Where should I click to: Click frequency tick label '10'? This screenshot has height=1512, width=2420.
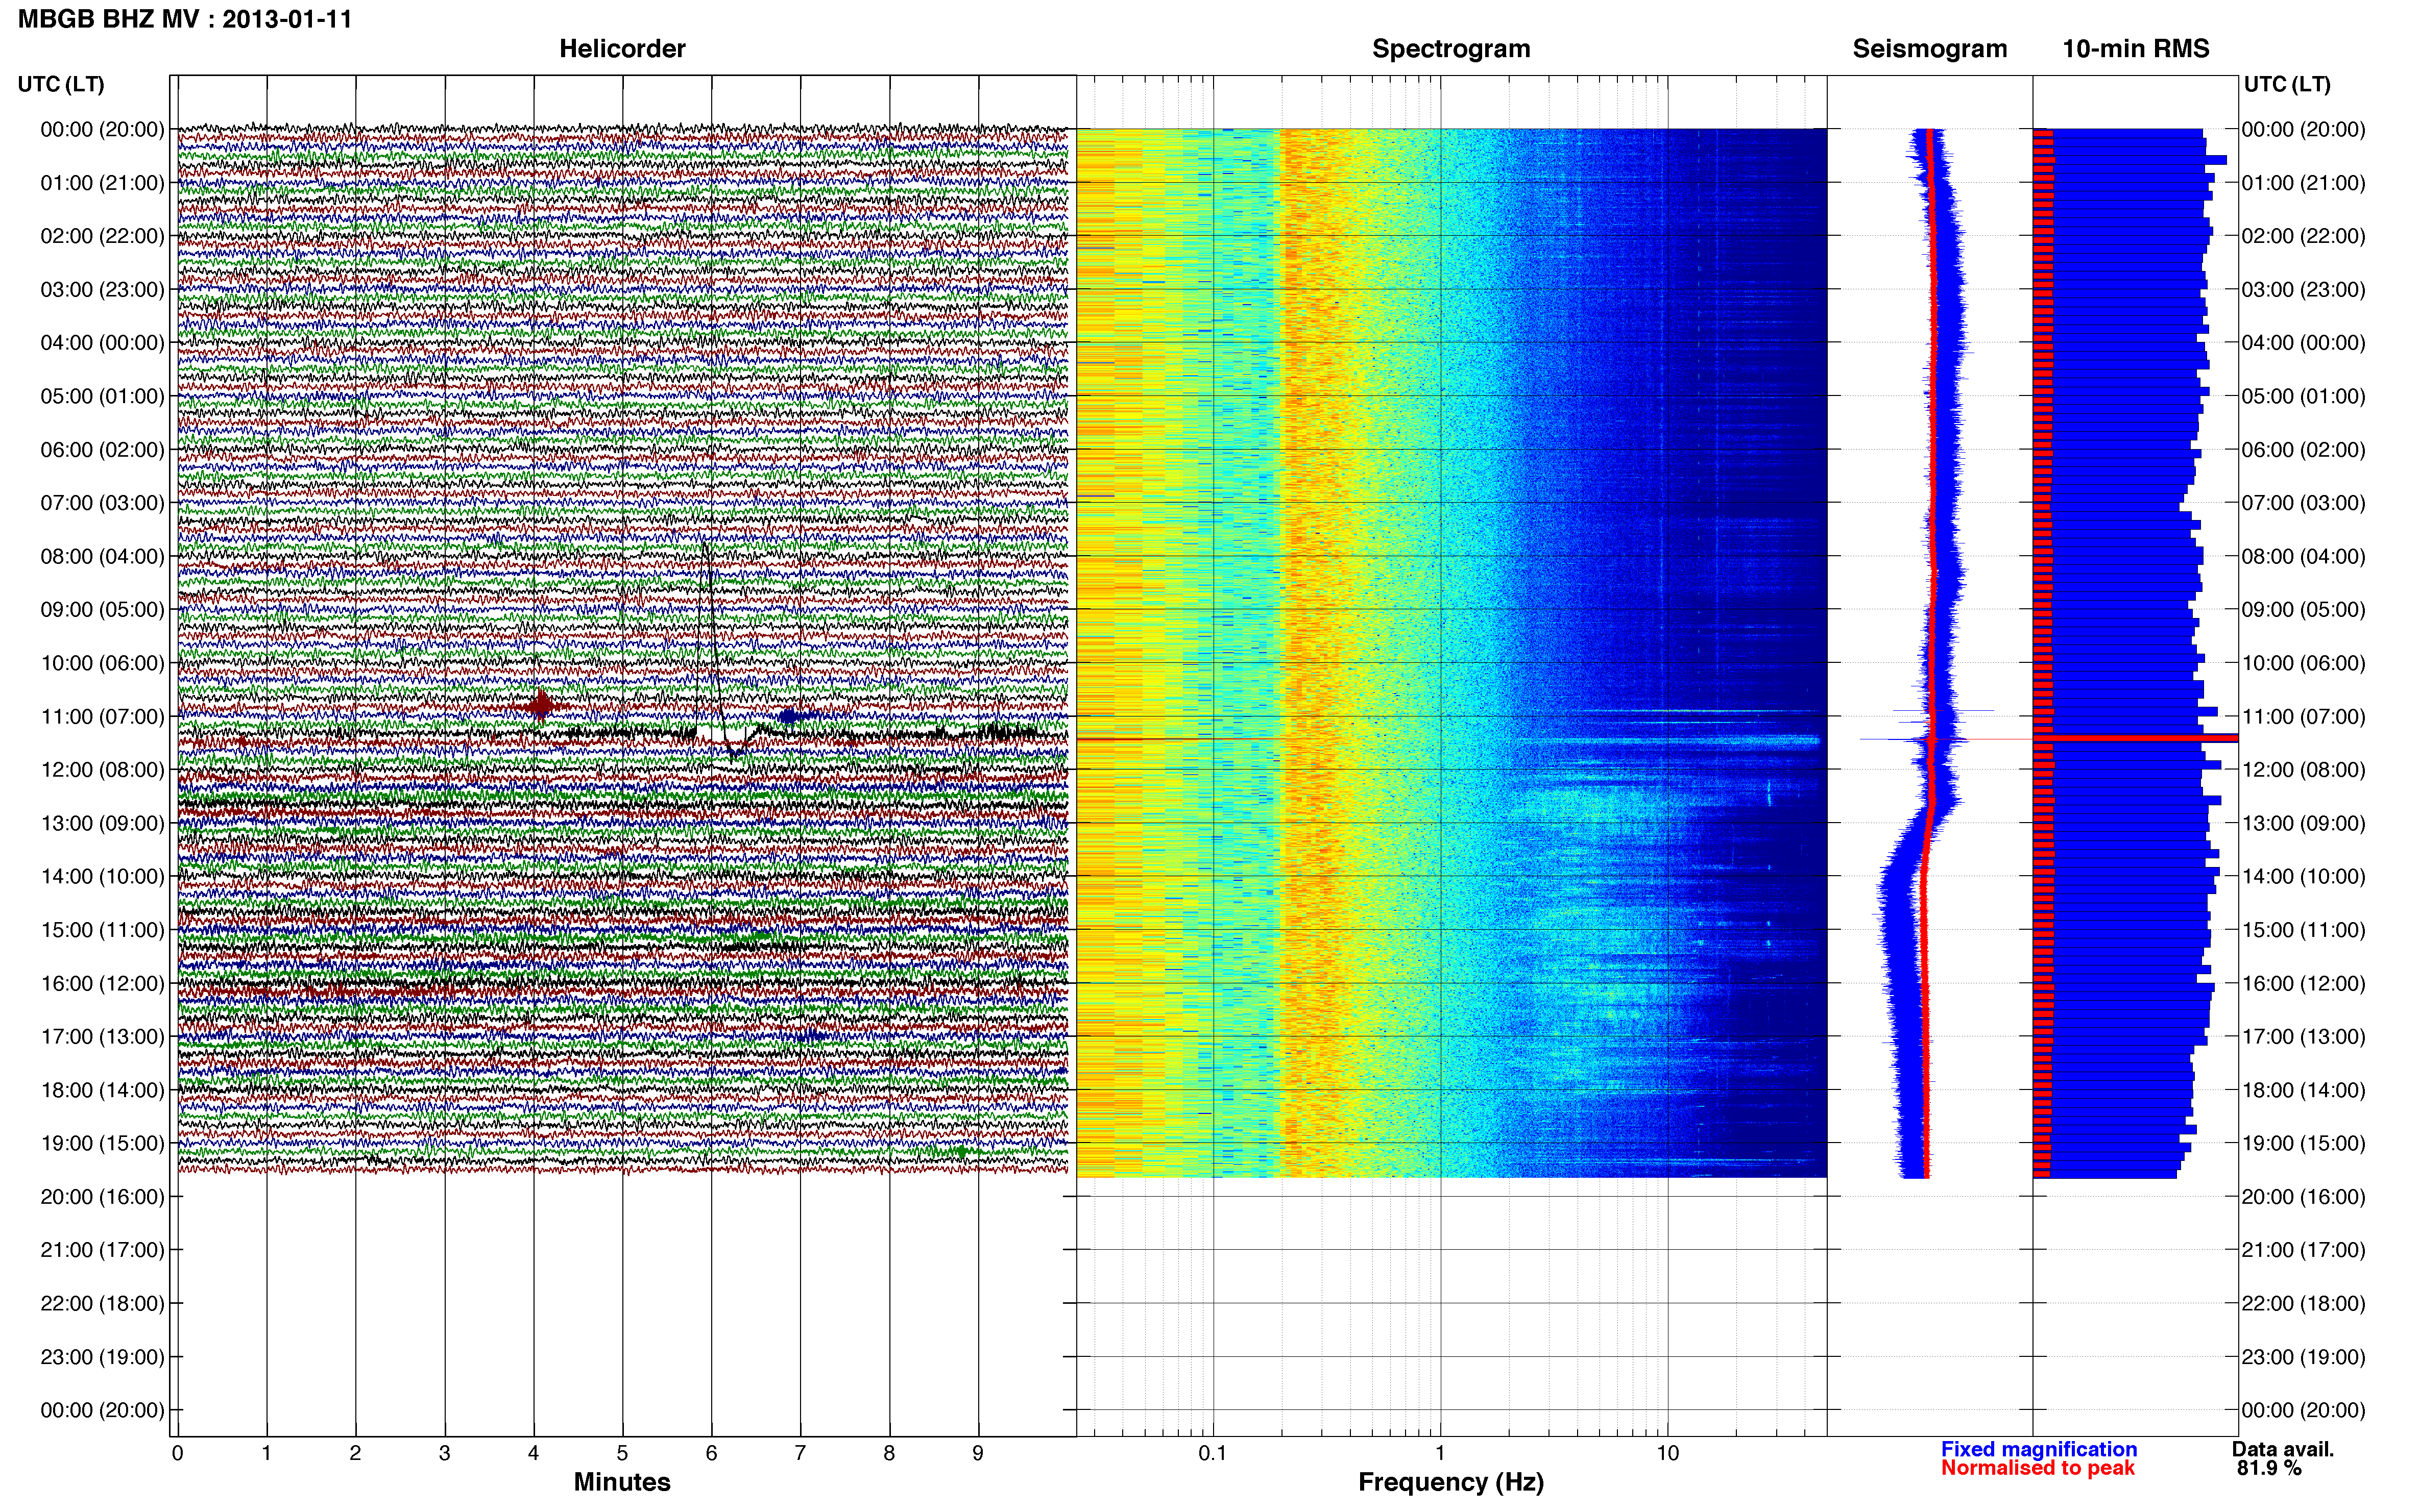(x=1667, y=1453)
